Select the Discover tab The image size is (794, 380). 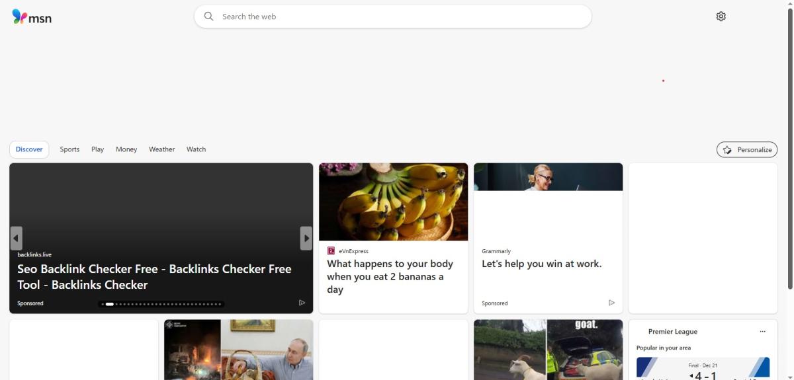pos(29,149)
